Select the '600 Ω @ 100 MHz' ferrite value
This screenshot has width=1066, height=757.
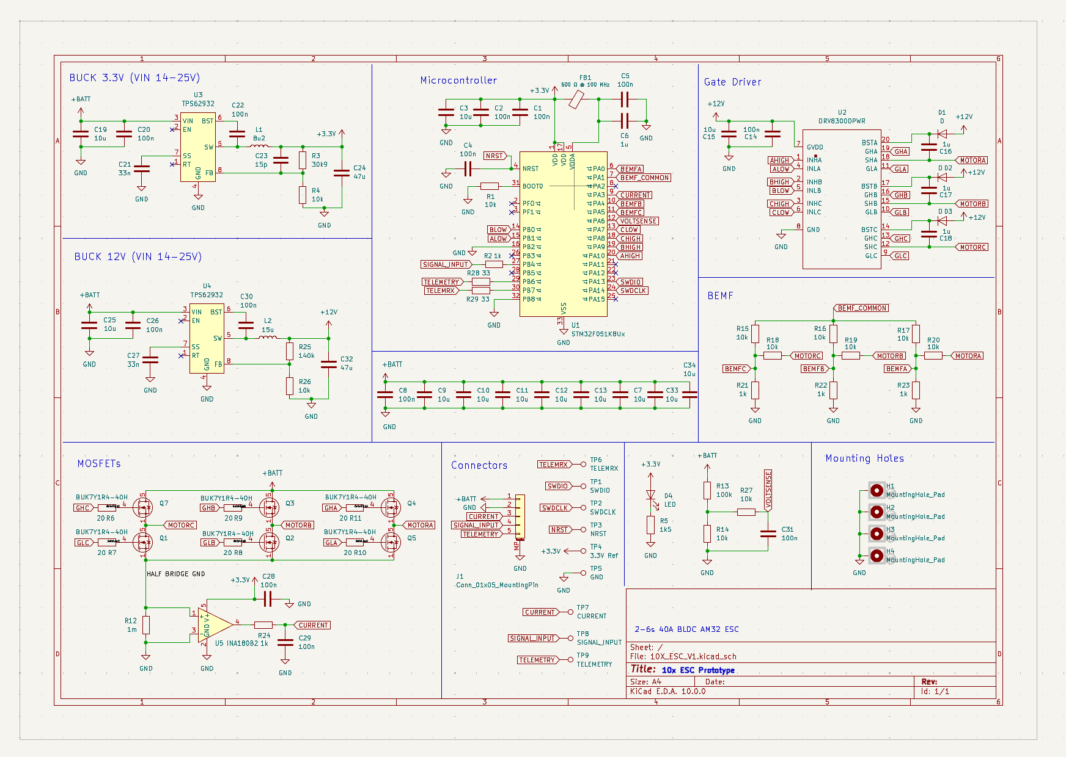tap(585, 85)
